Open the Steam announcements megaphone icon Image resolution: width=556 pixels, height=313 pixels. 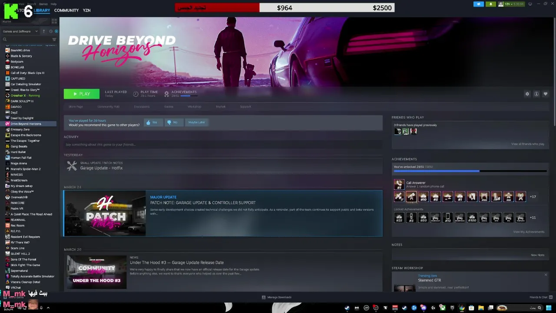point(478,4)
